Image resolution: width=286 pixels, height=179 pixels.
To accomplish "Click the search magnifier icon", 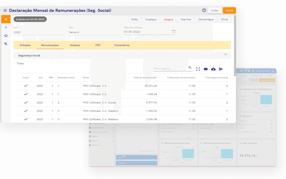I will click(190, 68).
